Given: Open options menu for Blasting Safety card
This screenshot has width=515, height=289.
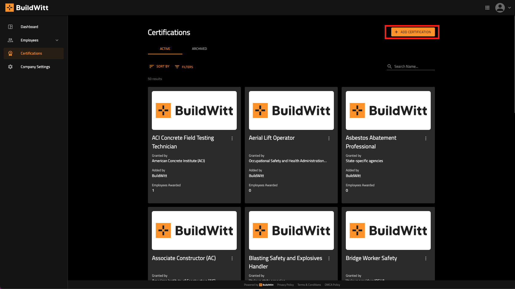Looking at the screenshot, I should tap(329, 259).
